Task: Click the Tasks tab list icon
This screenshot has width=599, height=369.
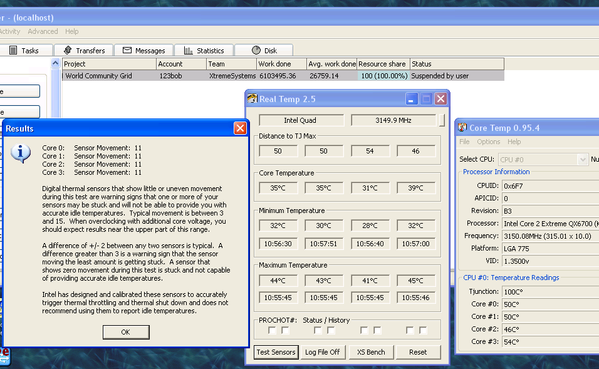Action: point(13,50)
